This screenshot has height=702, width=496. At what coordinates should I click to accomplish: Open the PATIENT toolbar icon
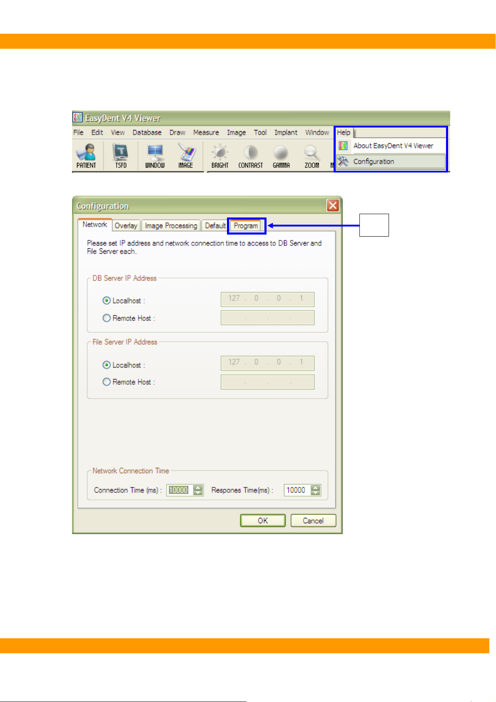point(86,156)
